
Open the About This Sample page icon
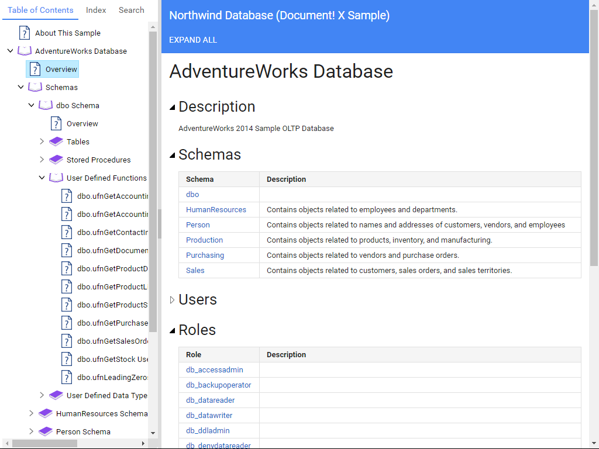(25, 33)
